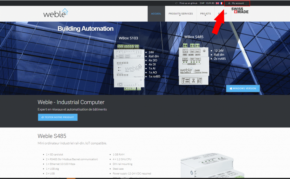Open the PRODUITS/SERVICES menu

[180, 14]
